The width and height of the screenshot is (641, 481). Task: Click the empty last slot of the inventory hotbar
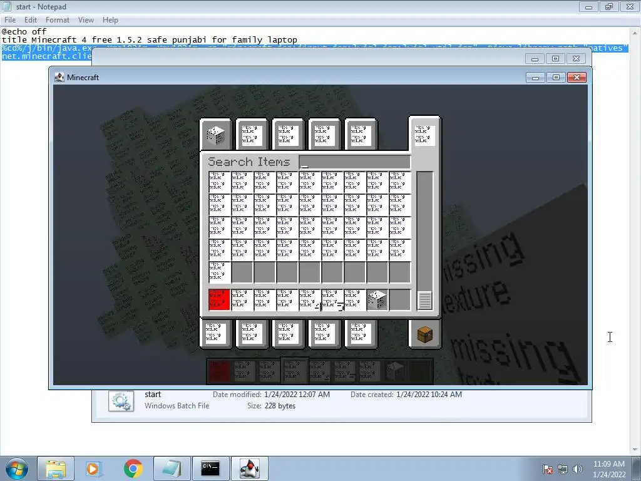400,300
